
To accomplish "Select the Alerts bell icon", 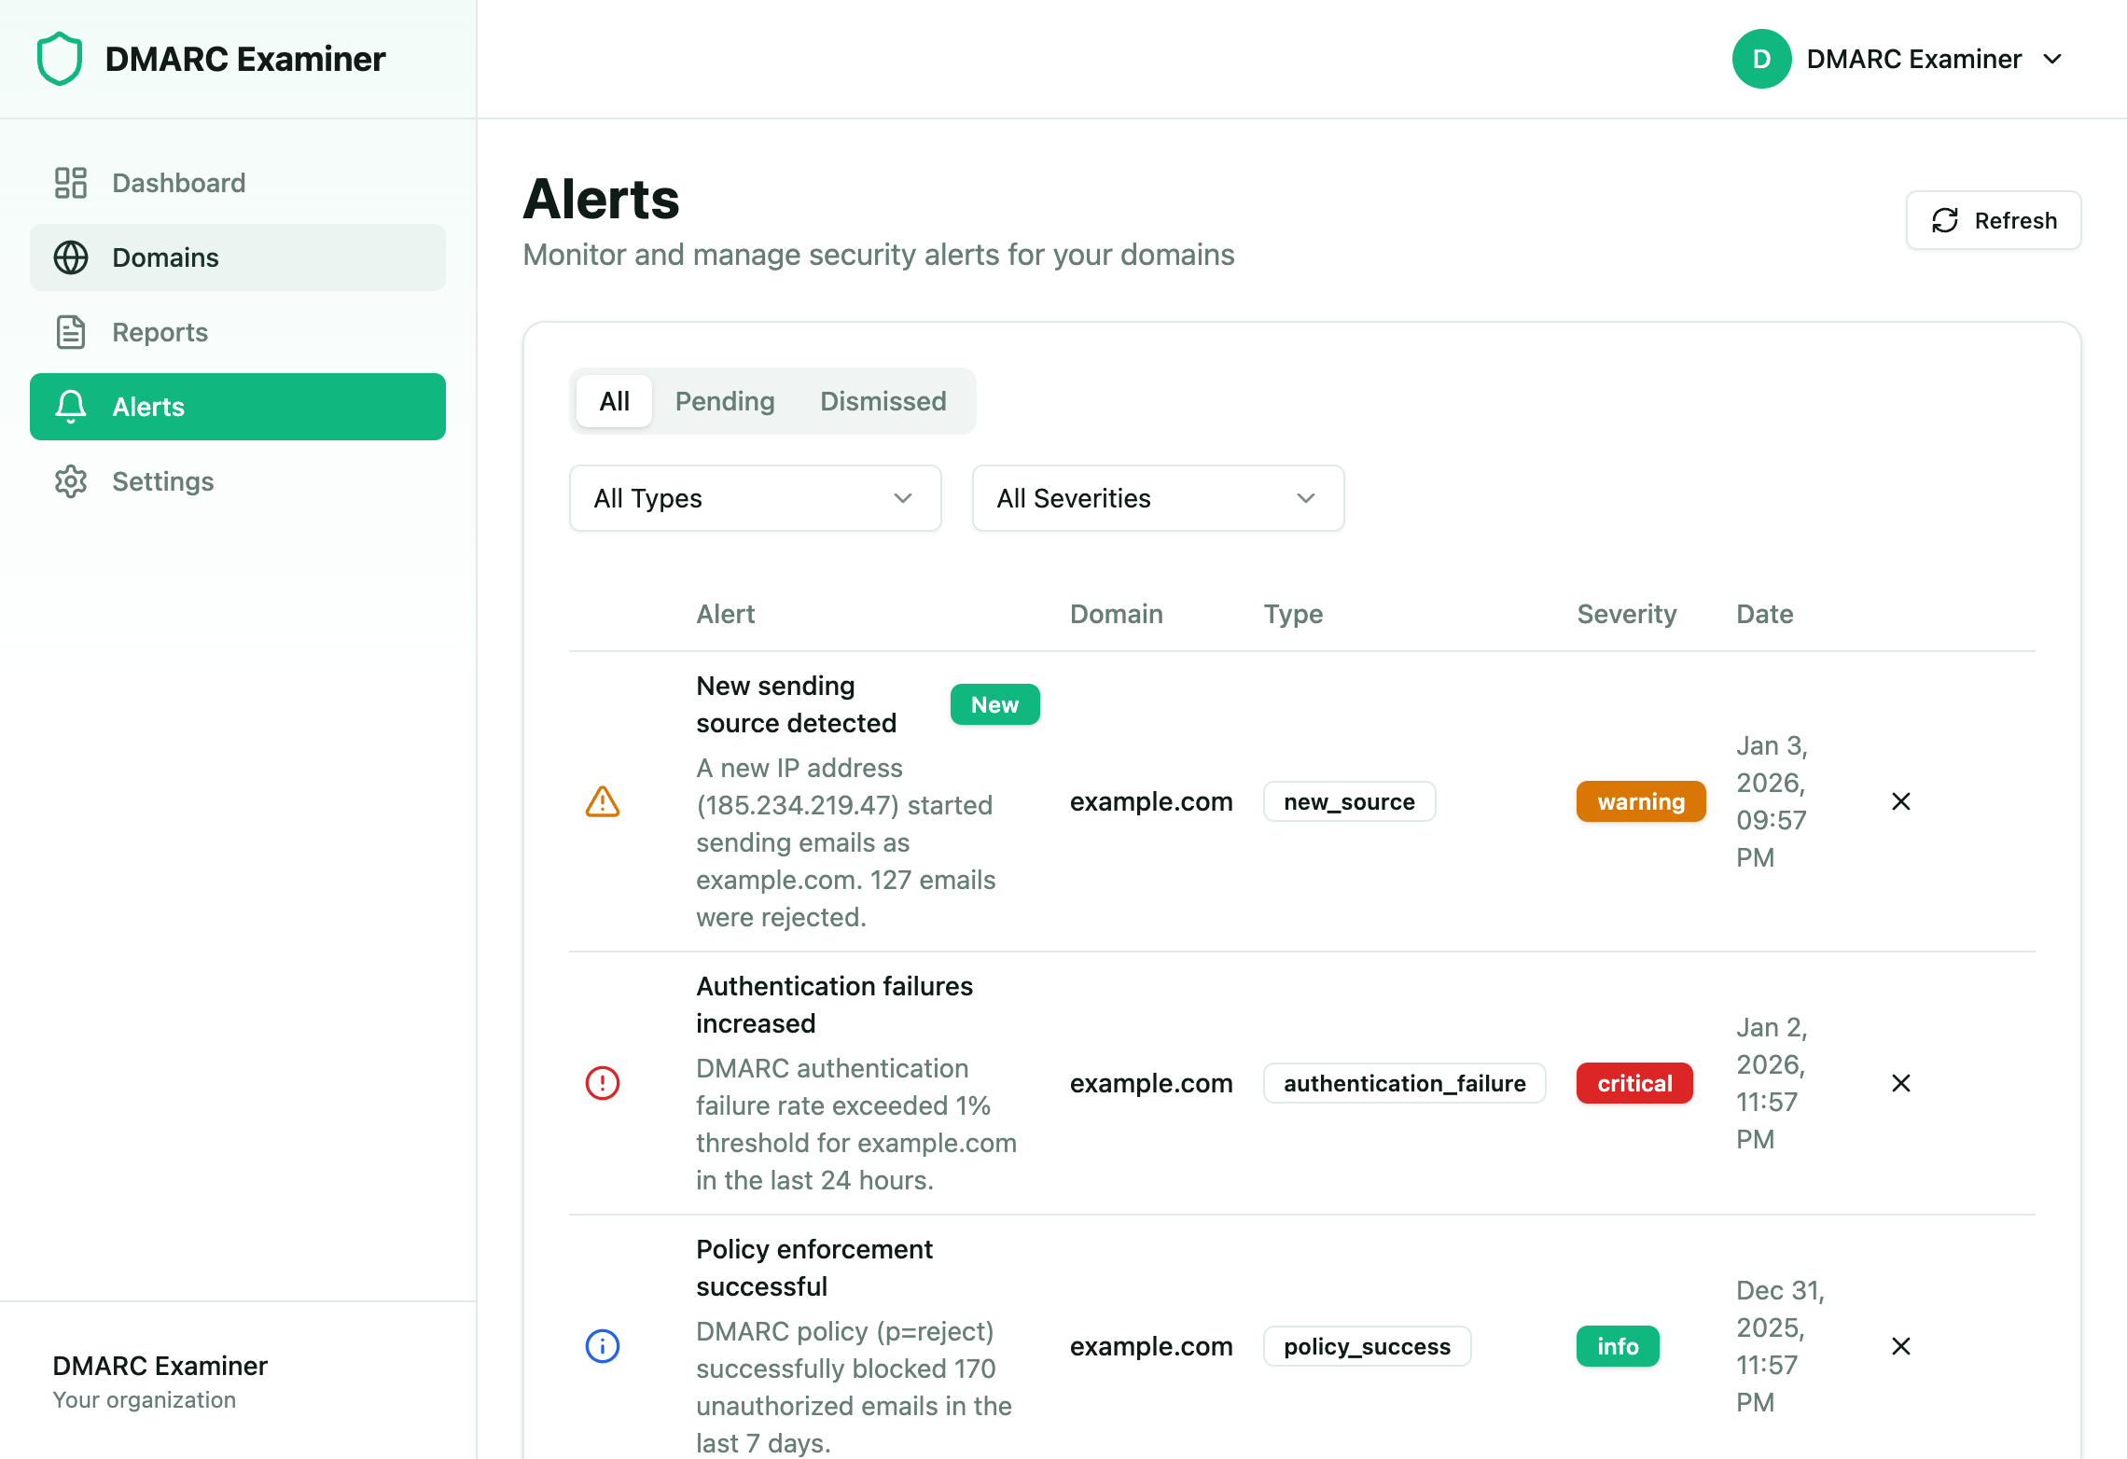I will [70, 407].
